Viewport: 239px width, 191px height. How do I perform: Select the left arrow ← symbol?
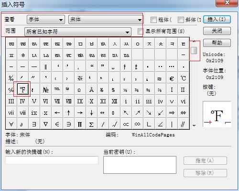coord(57,112)
